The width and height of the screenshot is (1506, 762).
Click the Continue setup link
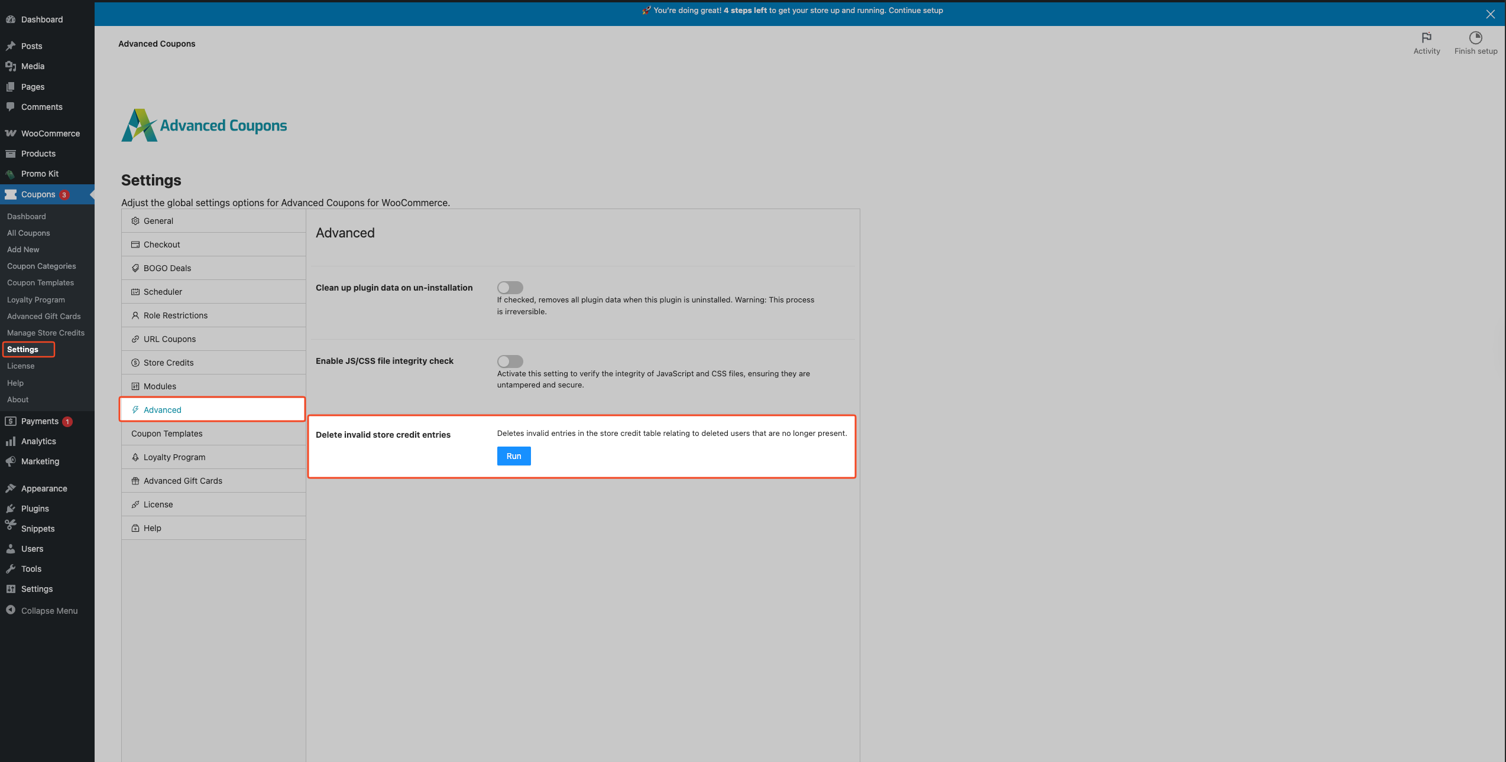click(x=915, y=11)
